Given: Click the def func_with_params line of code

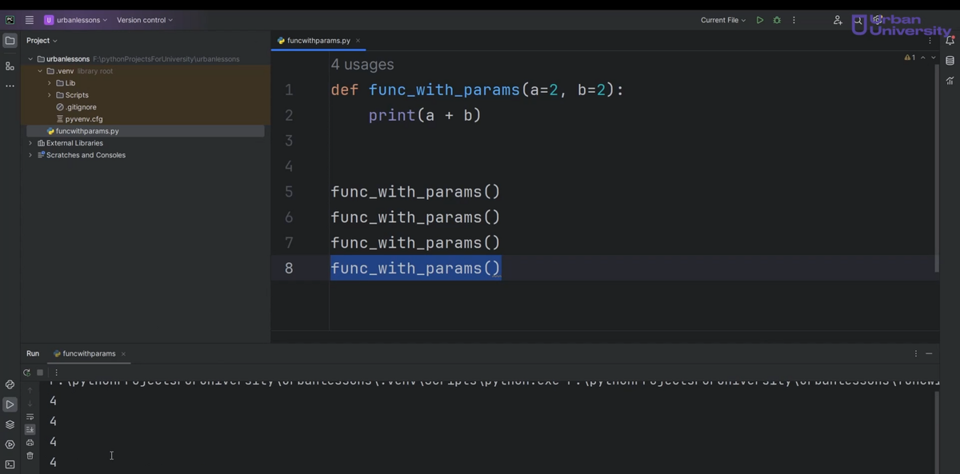Looking at the screenshot, I should click(478, 90).
